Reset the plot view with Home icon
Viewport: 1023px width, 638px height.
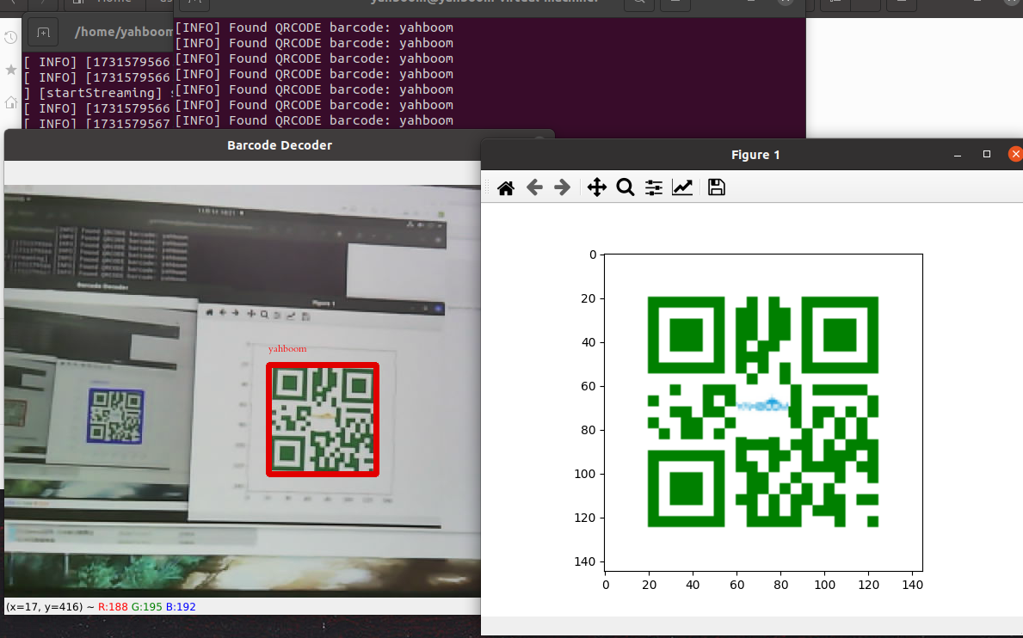pyautogui.click(x=506, y=187)
